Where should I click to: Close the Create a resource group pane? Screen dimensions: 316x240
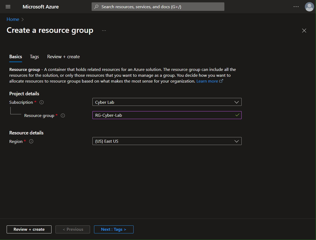304,30
